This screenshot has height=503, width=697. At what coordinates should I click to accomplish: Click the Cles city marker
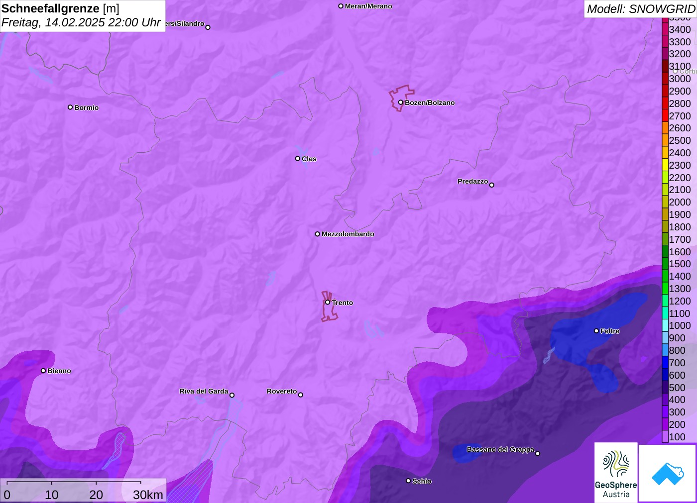tap(298, 159)
